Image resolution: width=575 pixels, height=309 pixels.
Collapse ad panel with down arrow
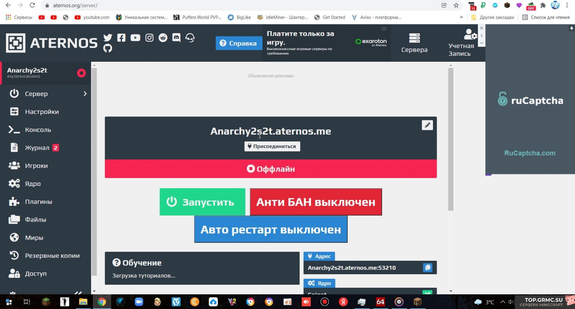click(482, 43)
